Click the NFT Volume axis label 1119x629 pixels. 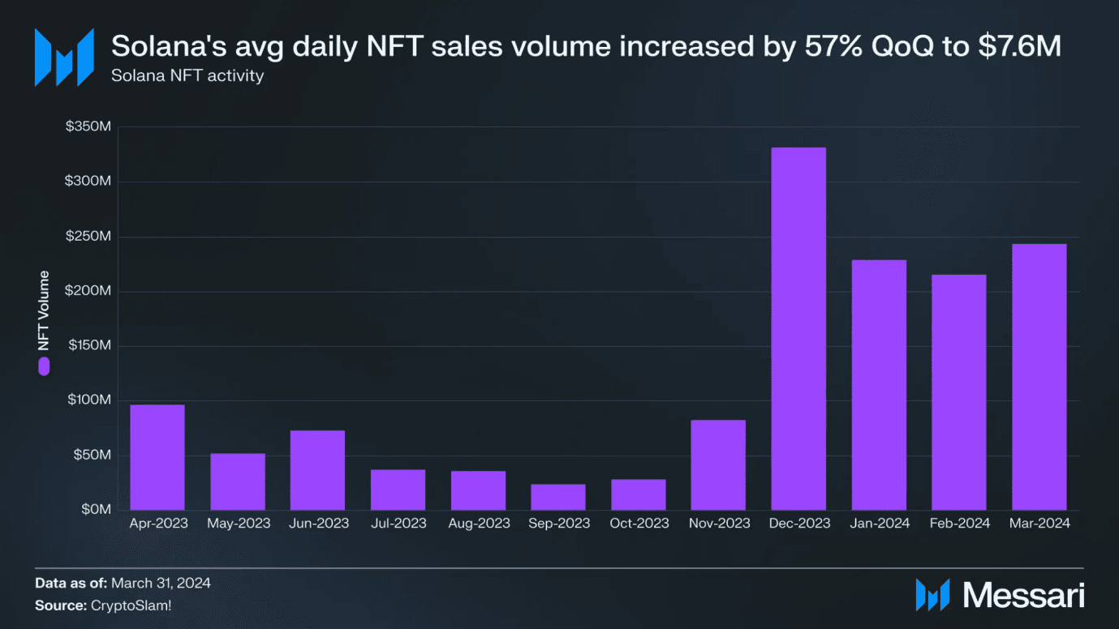[45, 310]
